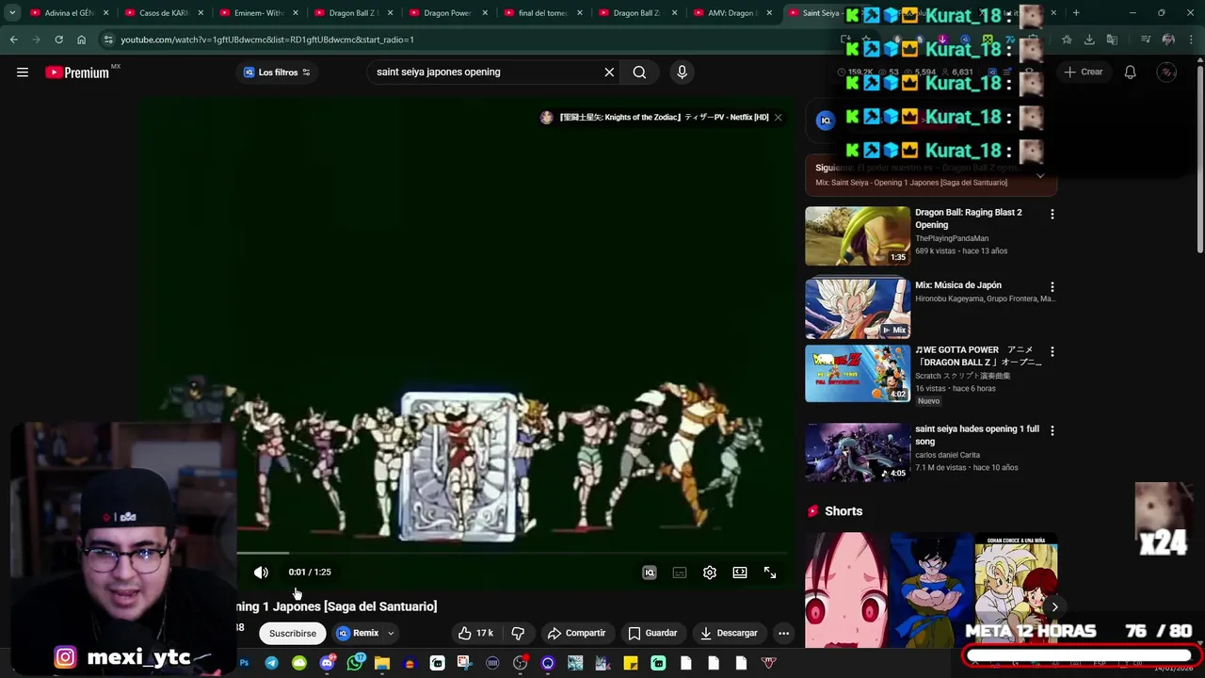Open the browser home page
The height and width of the screenshot is (678, 1205).
81,40
